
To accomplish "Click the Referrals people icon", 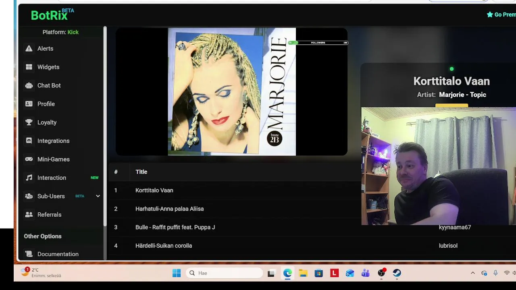I will 29,215.
